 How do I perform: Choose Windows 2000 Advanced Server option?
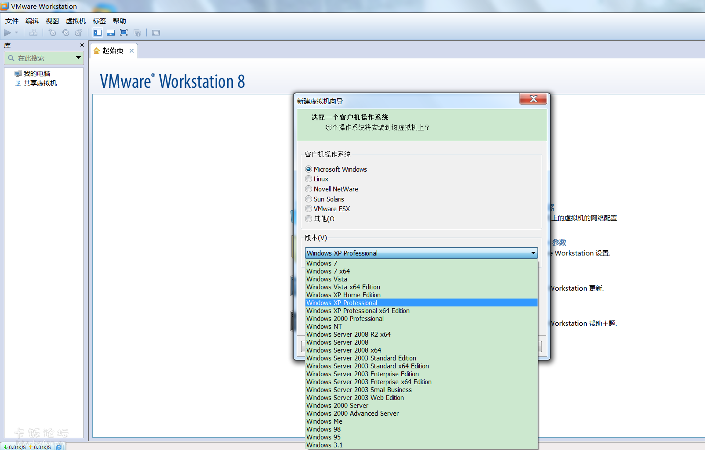coord(422,414)
